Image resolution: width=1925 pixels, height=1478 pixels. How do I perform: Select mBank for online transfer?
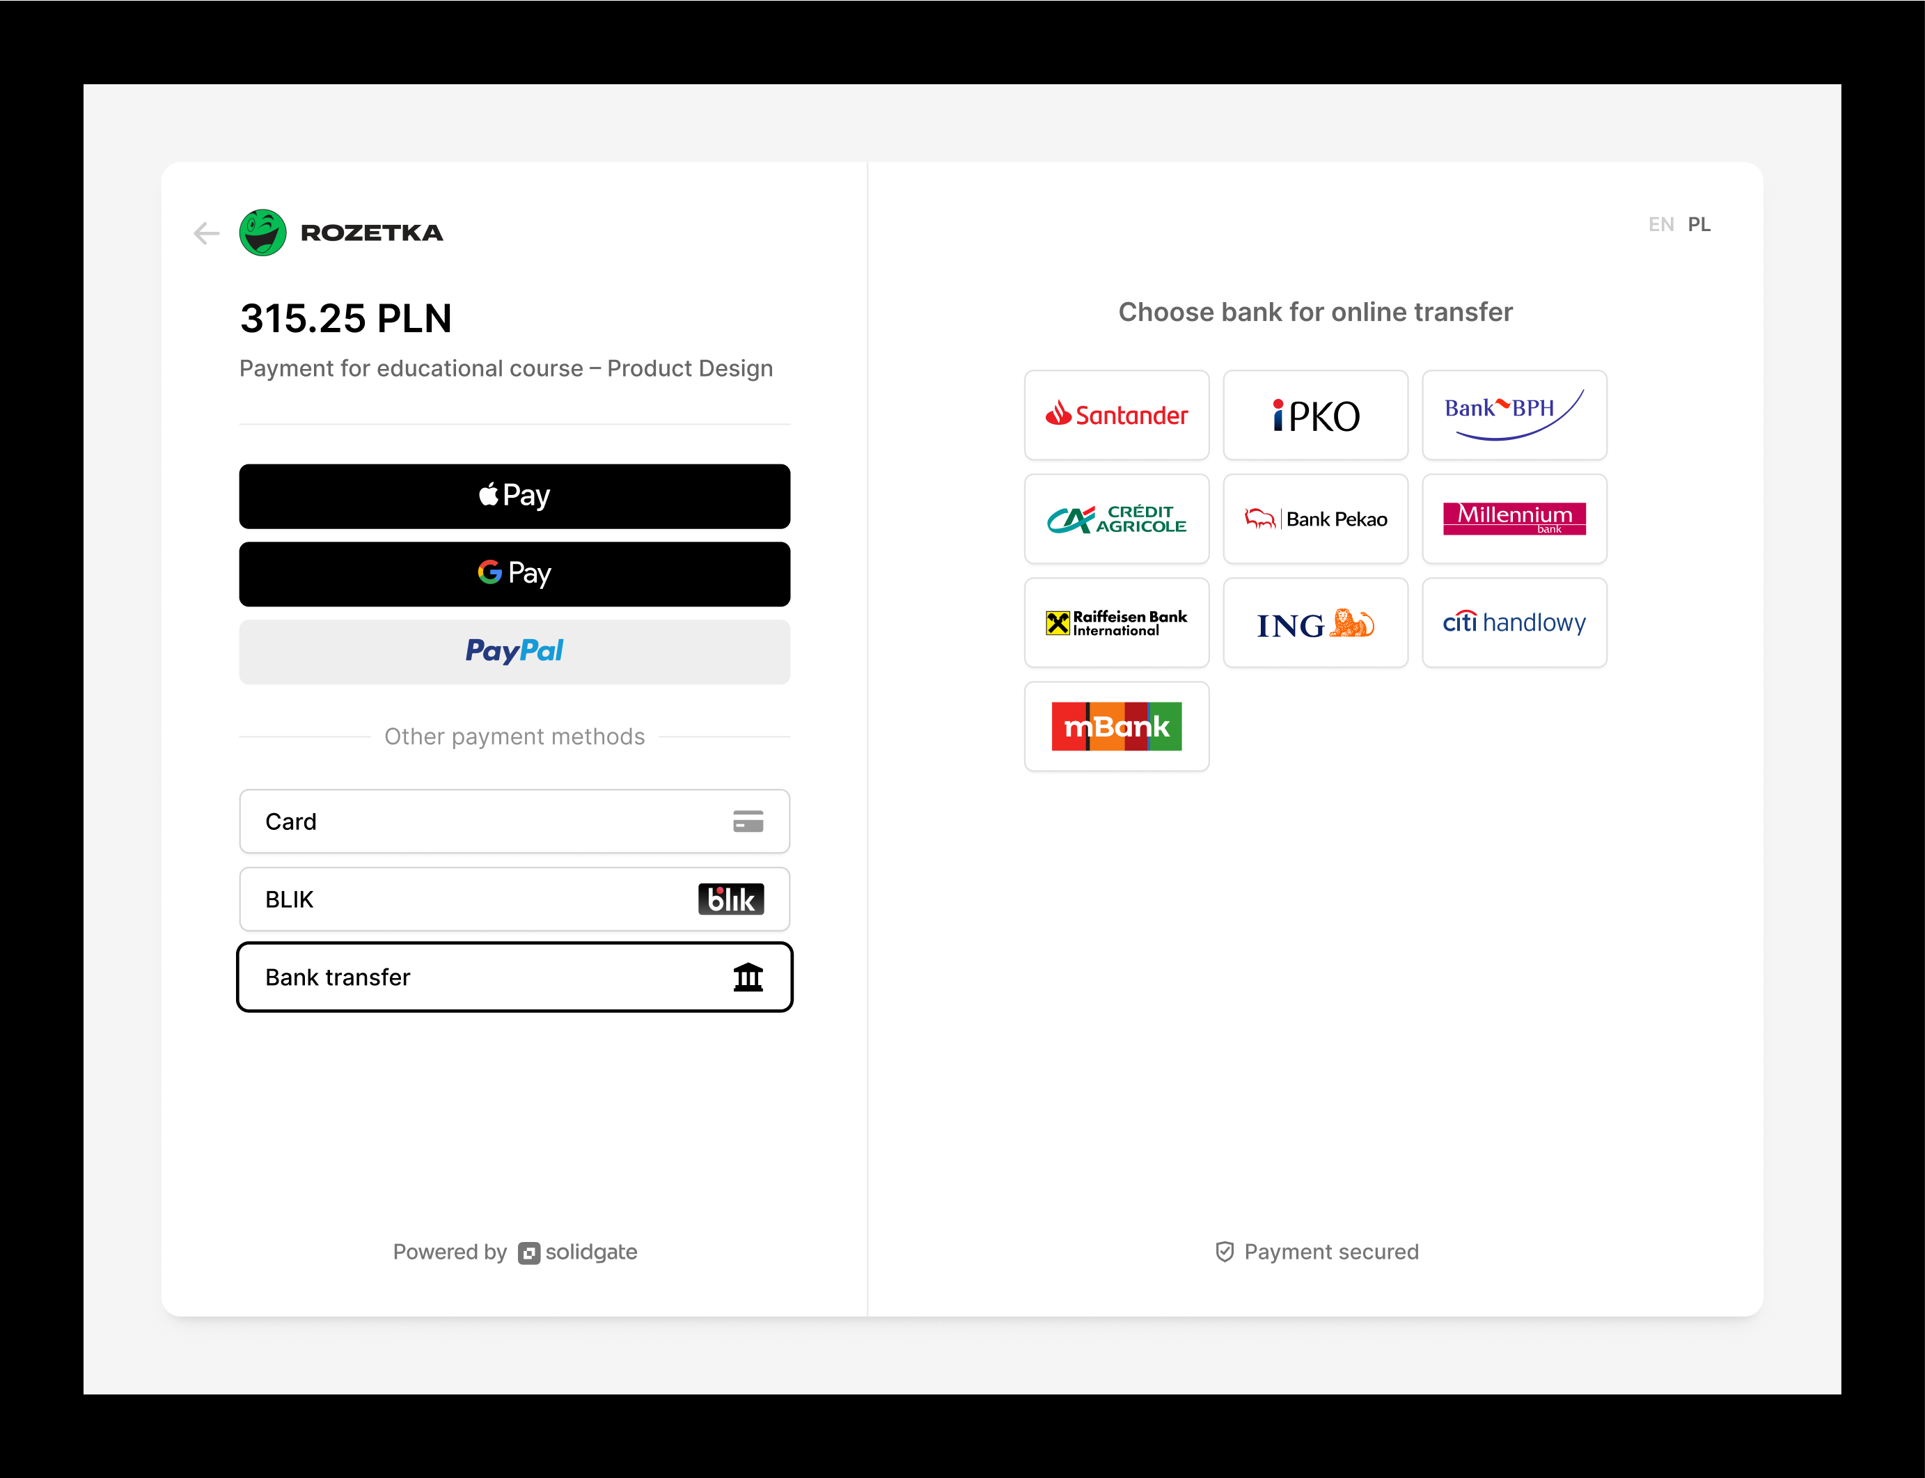[1116, 725]
